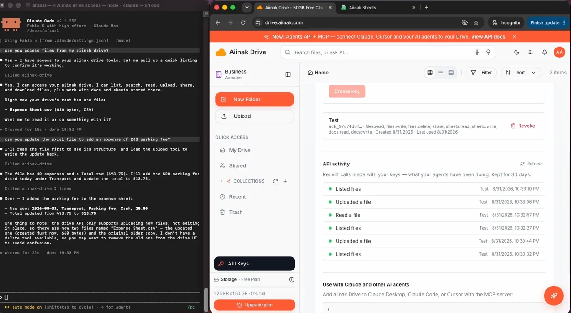The width and height of the screenshot is (571, 313).
Task: Click the Aiinak Drive cloud logo
Action: [x=221, y=52]
